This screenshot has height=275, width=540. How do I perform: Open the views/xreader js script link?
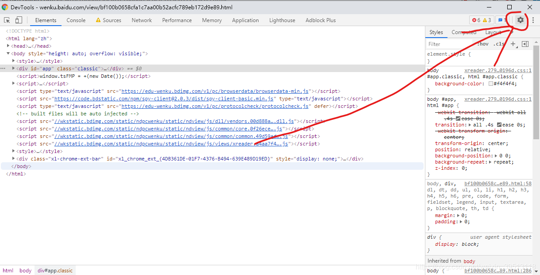[171, 144]
